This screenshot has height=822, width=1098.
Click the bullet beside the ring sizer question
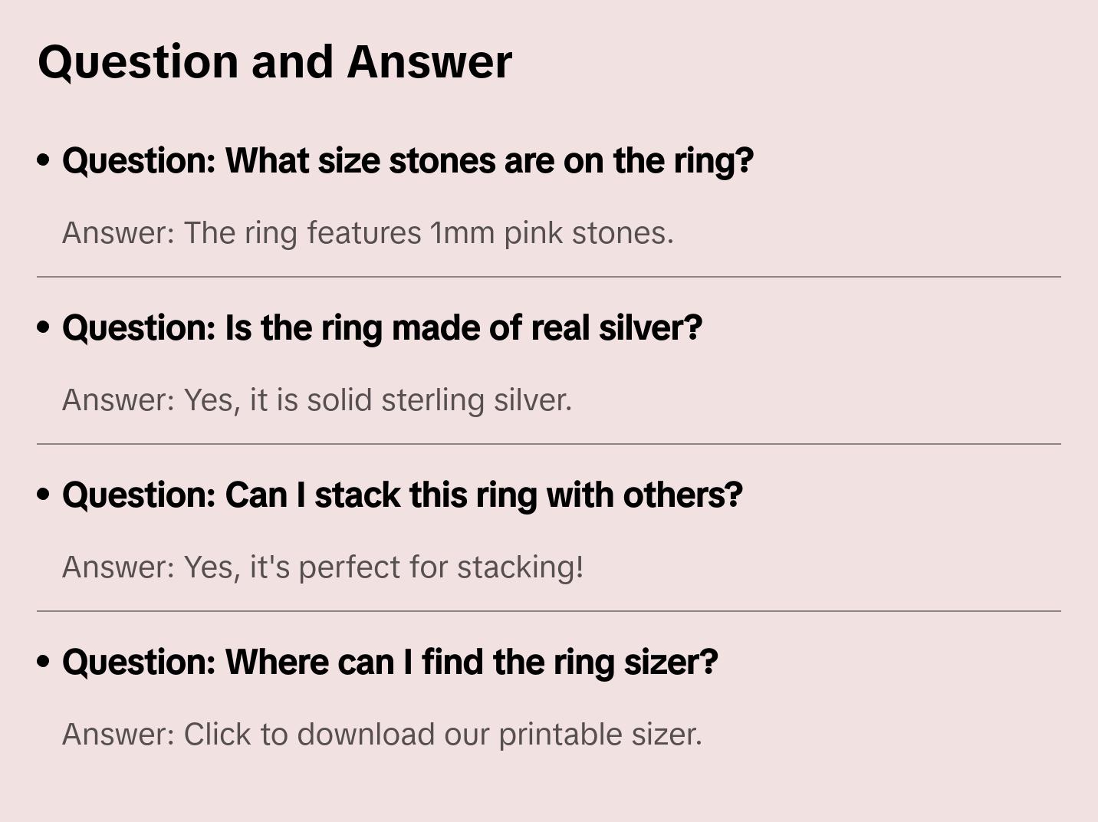point(44,662)
